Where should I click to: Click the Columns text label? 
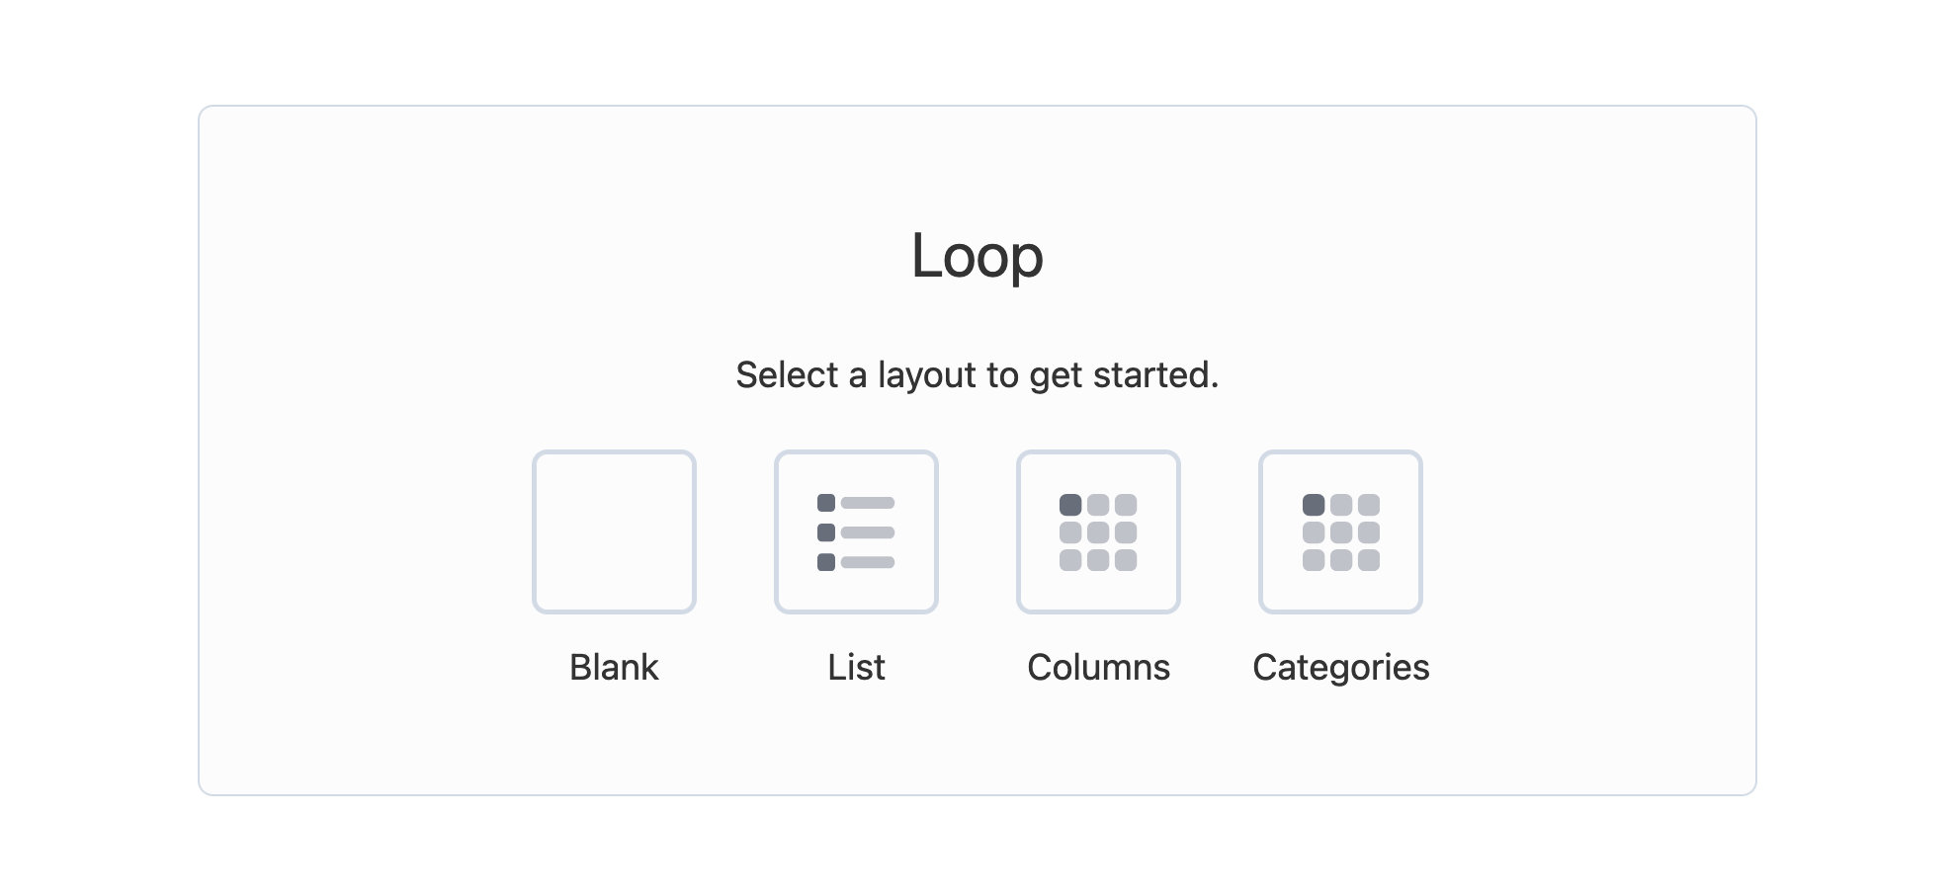coord(1097,667)
